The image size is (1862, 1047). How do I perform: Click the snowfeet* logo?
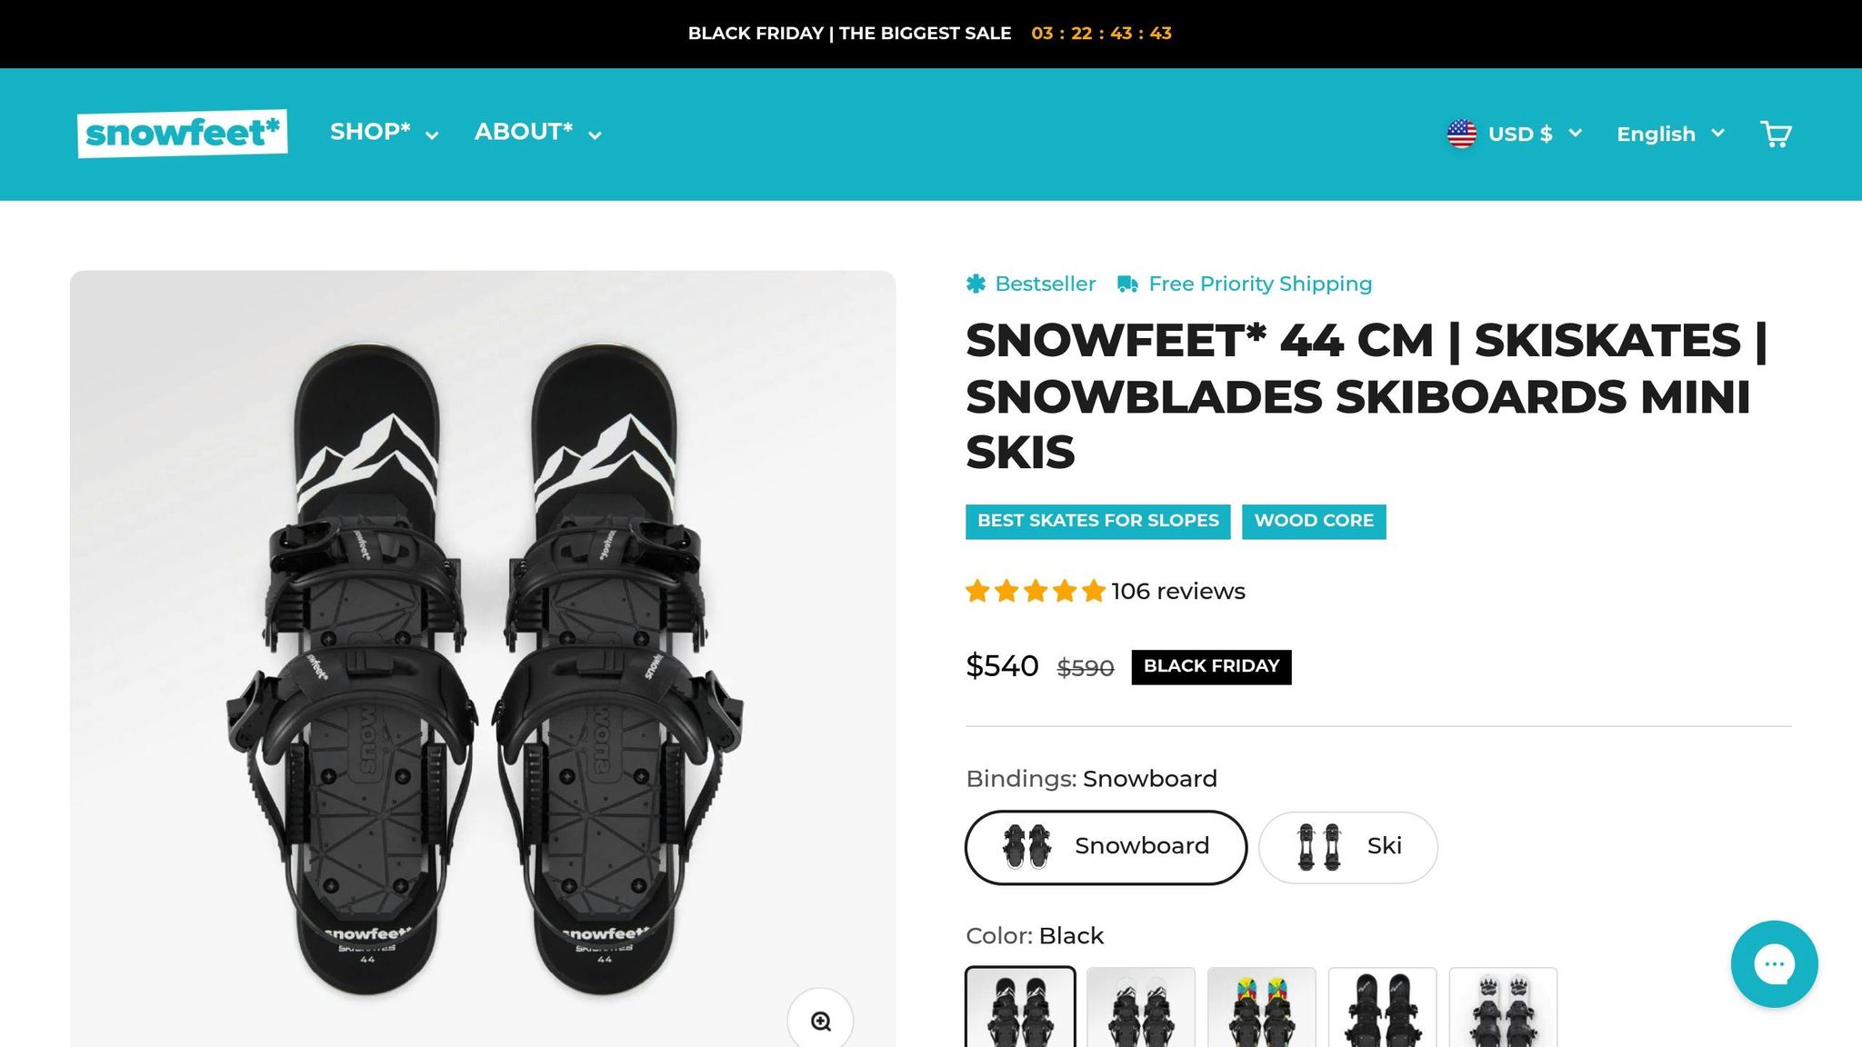(182, 131)
